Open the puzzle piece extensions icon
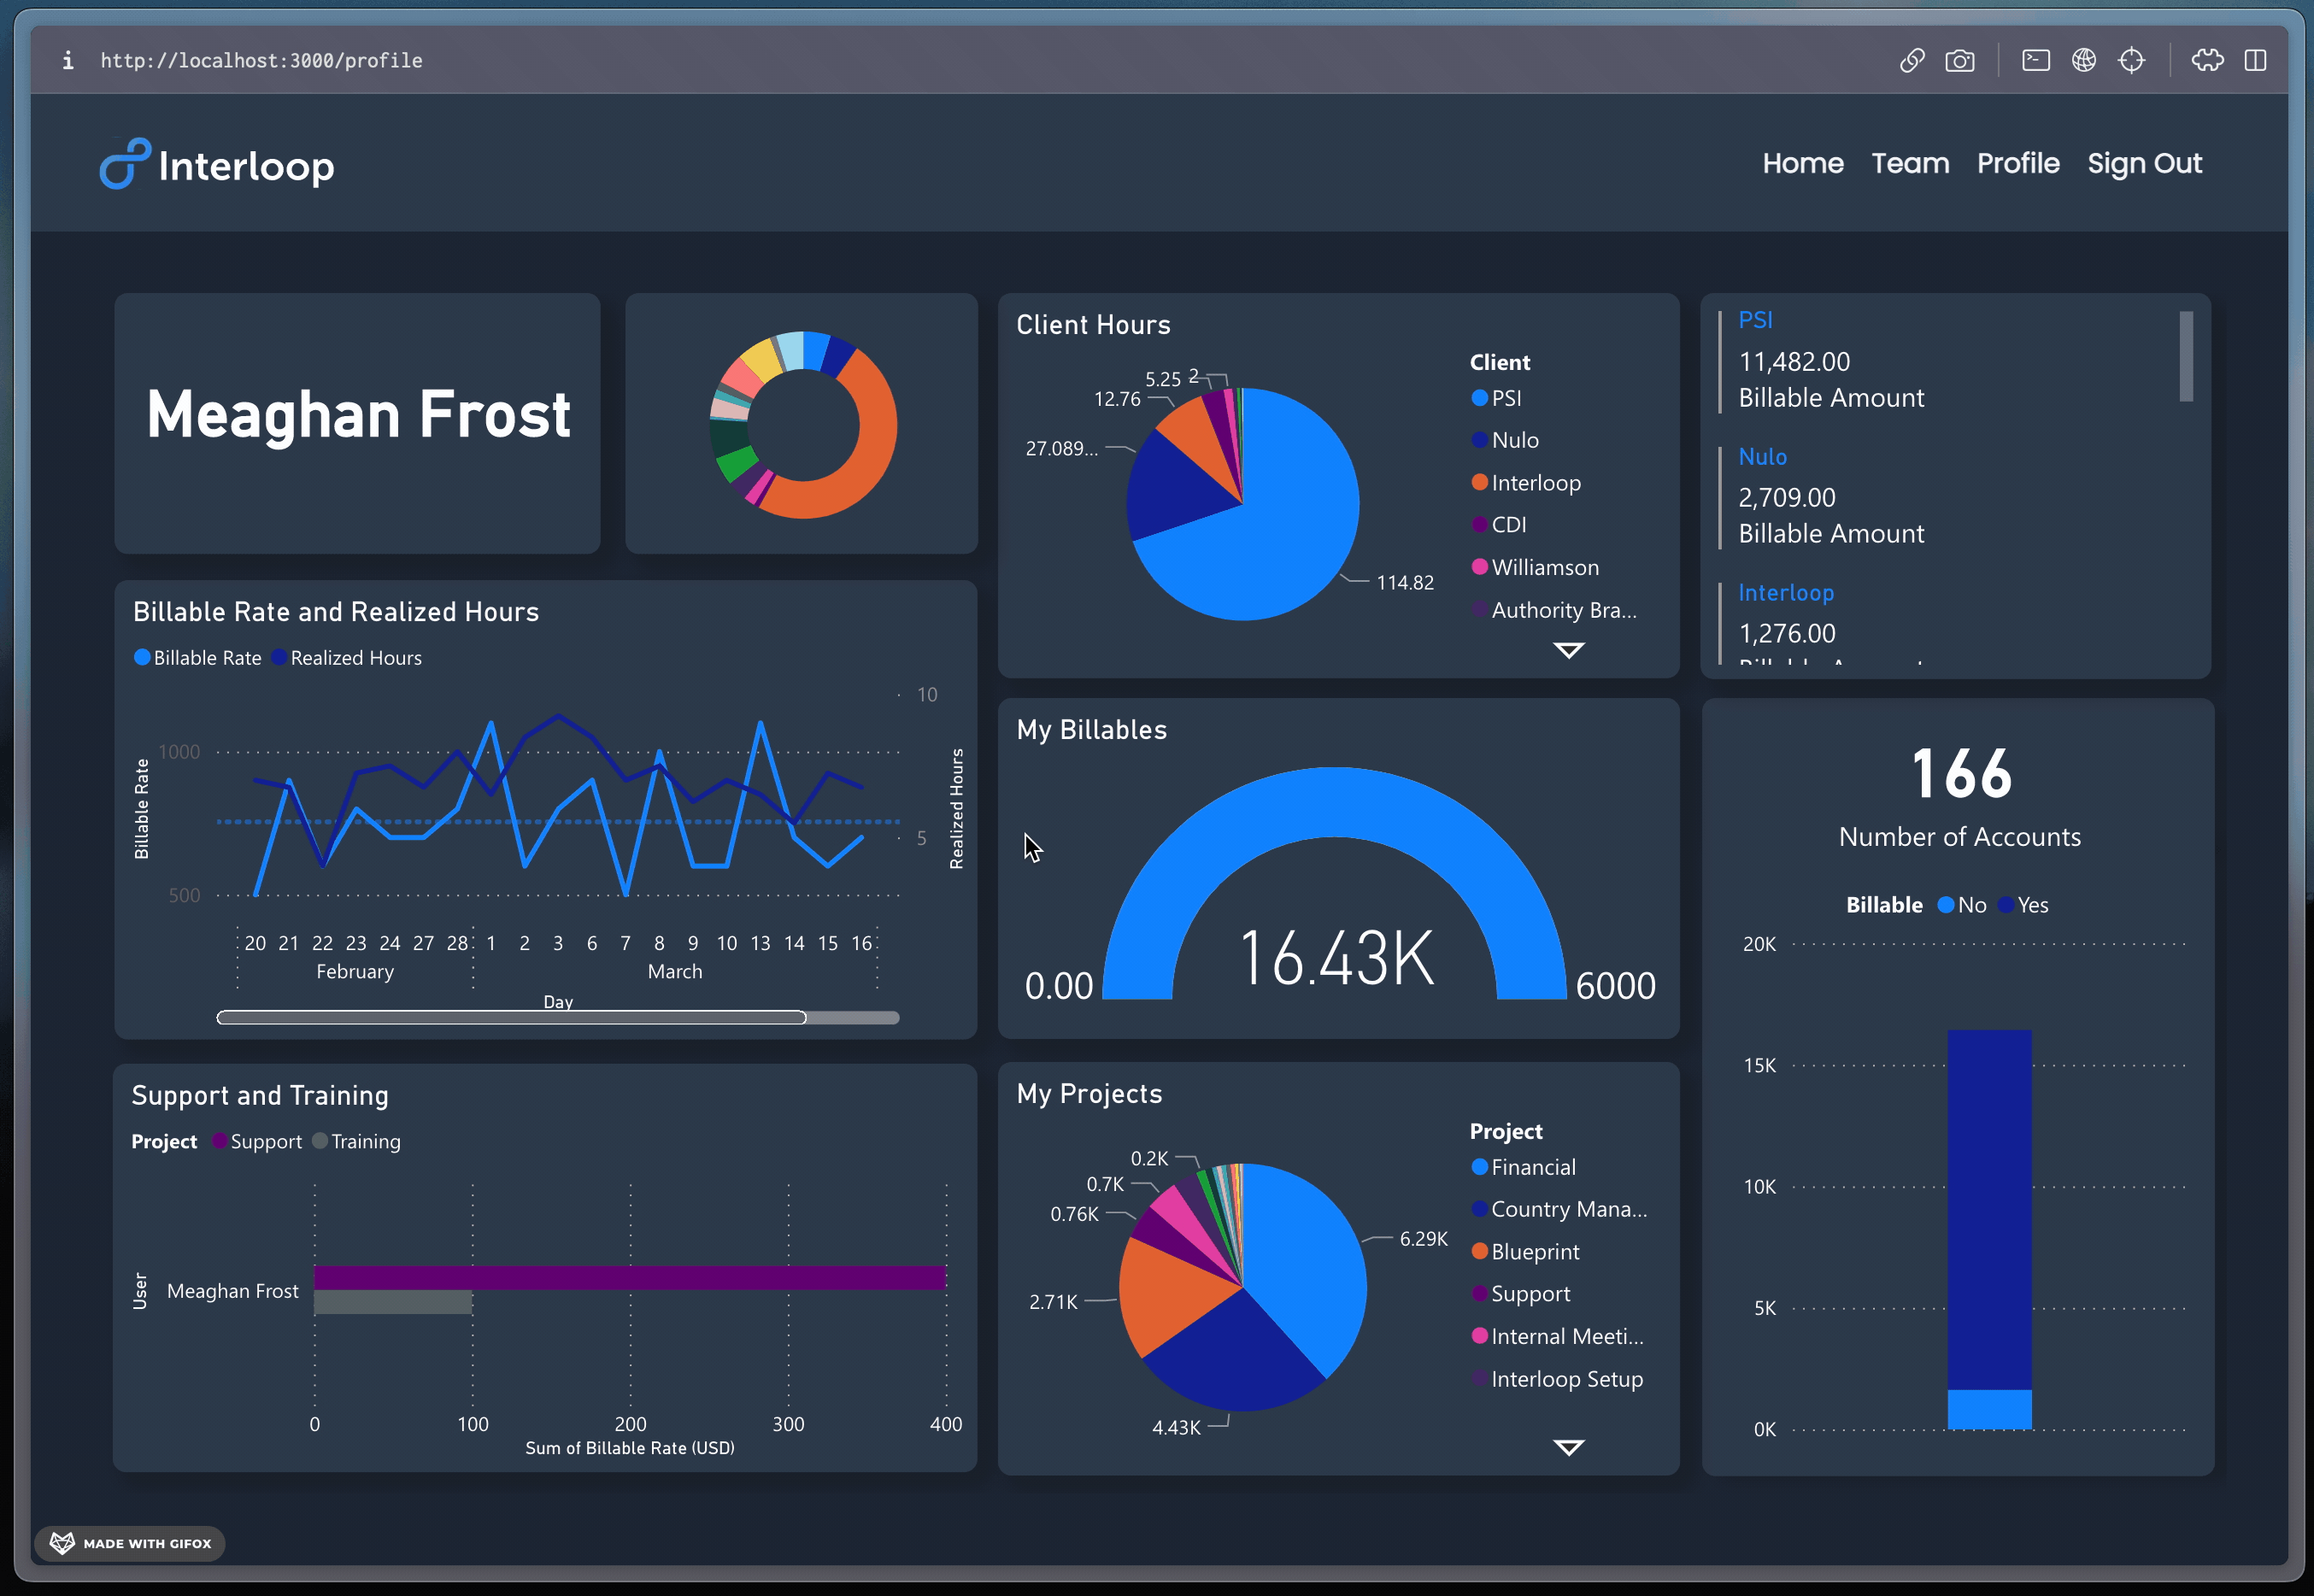The image size is (2314, 1596). tap(2207, 61)
